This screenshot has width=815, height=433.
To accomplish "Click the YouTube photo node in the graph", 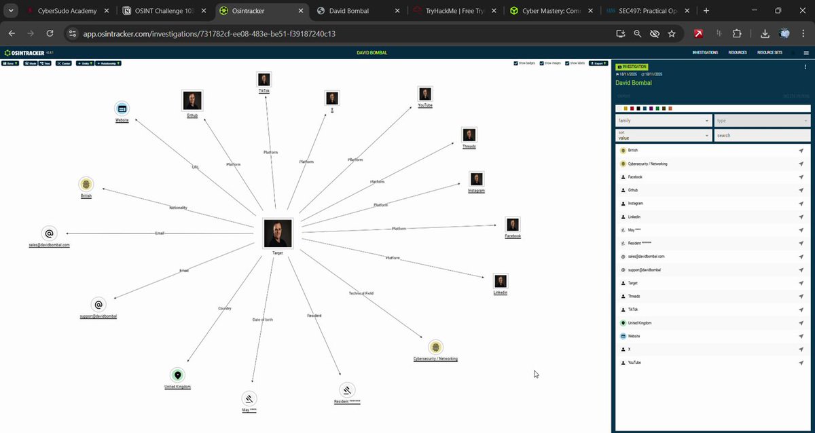I will [x=425, y=94].
